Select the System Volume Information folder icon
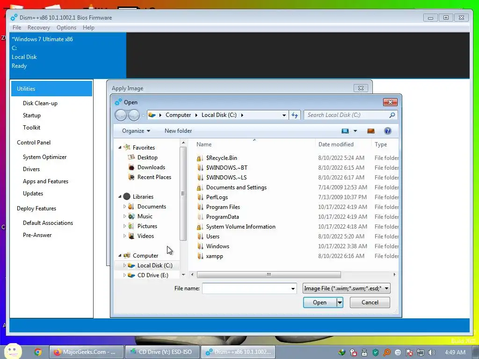 [200, 227]
